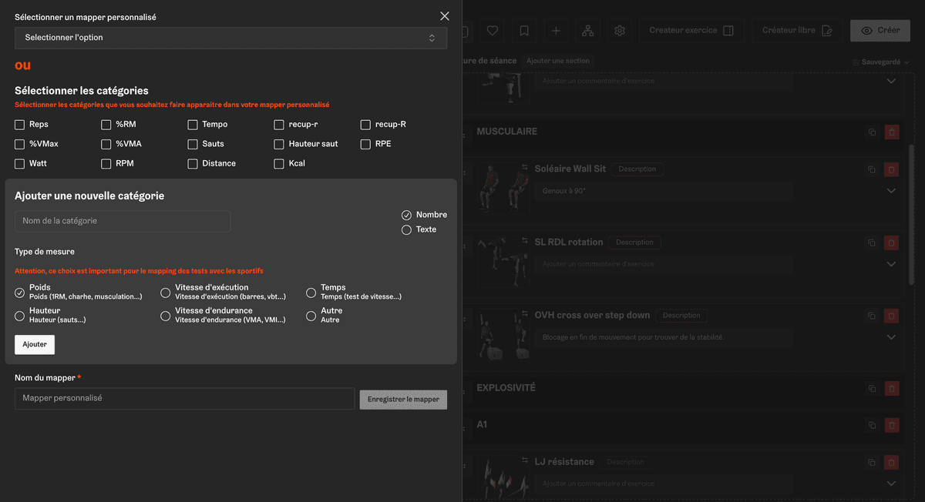Image resolution: width=925 pixels, height=502 pixels.
Task: Click the Ajouter button
Action: [35, 345]
